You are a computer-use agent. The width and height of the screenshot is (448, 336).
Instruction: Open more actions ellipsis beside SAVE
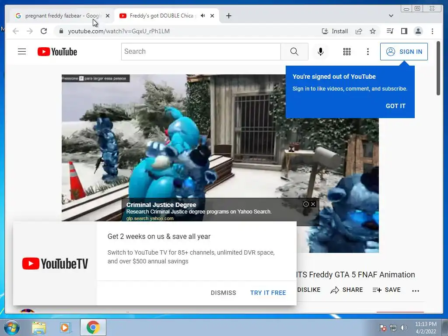pos(416,290)
